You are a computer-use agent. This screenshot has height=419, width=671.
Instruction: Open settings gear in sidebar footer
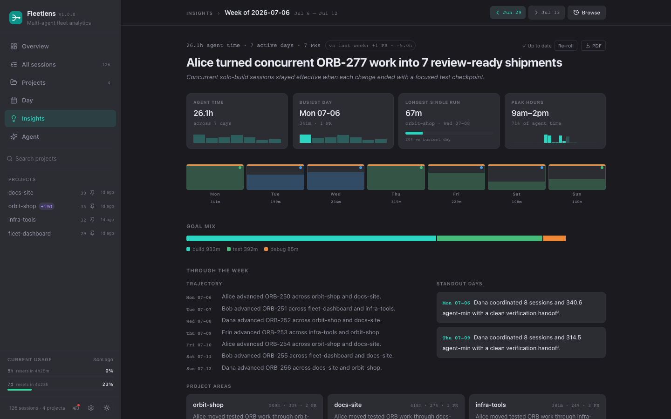click(x=91, y=408)
